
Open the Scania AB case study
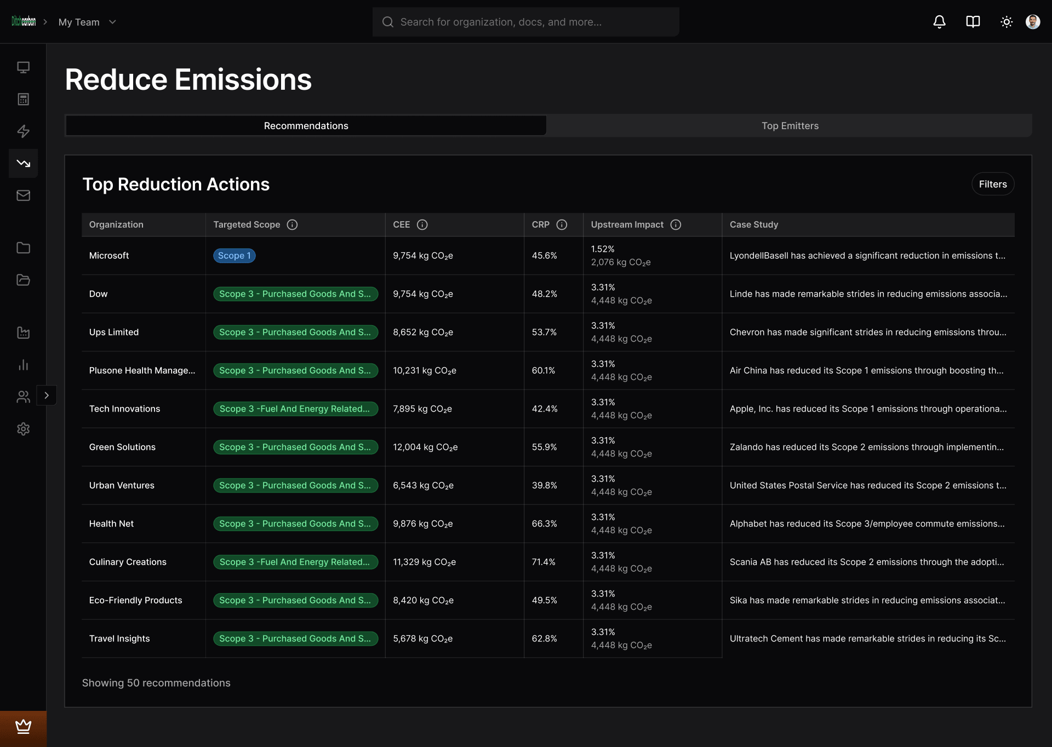867,562
